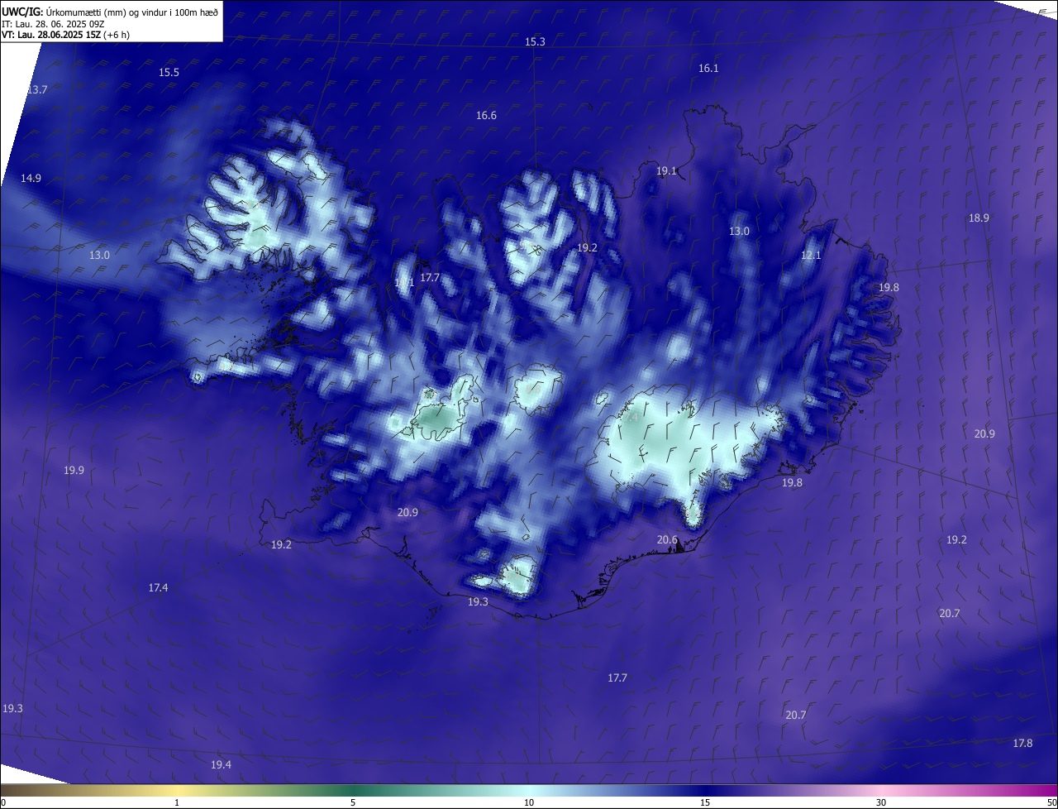Click the 17.4 value label
This screenshot has height=809, width=1058.
click(158, 588)
